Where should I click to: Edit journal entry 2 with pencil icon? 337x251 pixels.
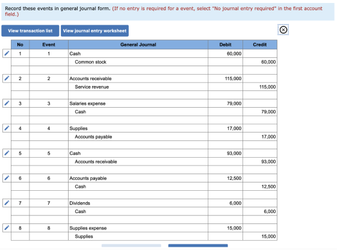(7, 78)
